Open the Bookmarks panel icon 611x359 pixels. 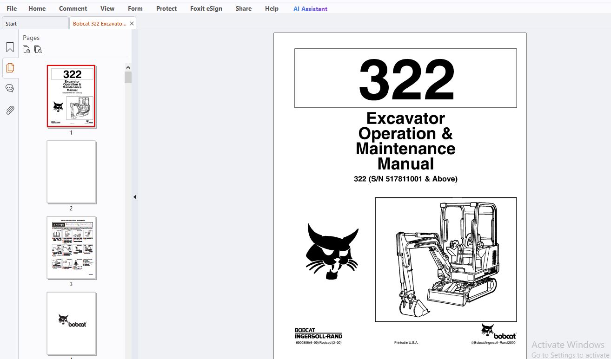10,47
